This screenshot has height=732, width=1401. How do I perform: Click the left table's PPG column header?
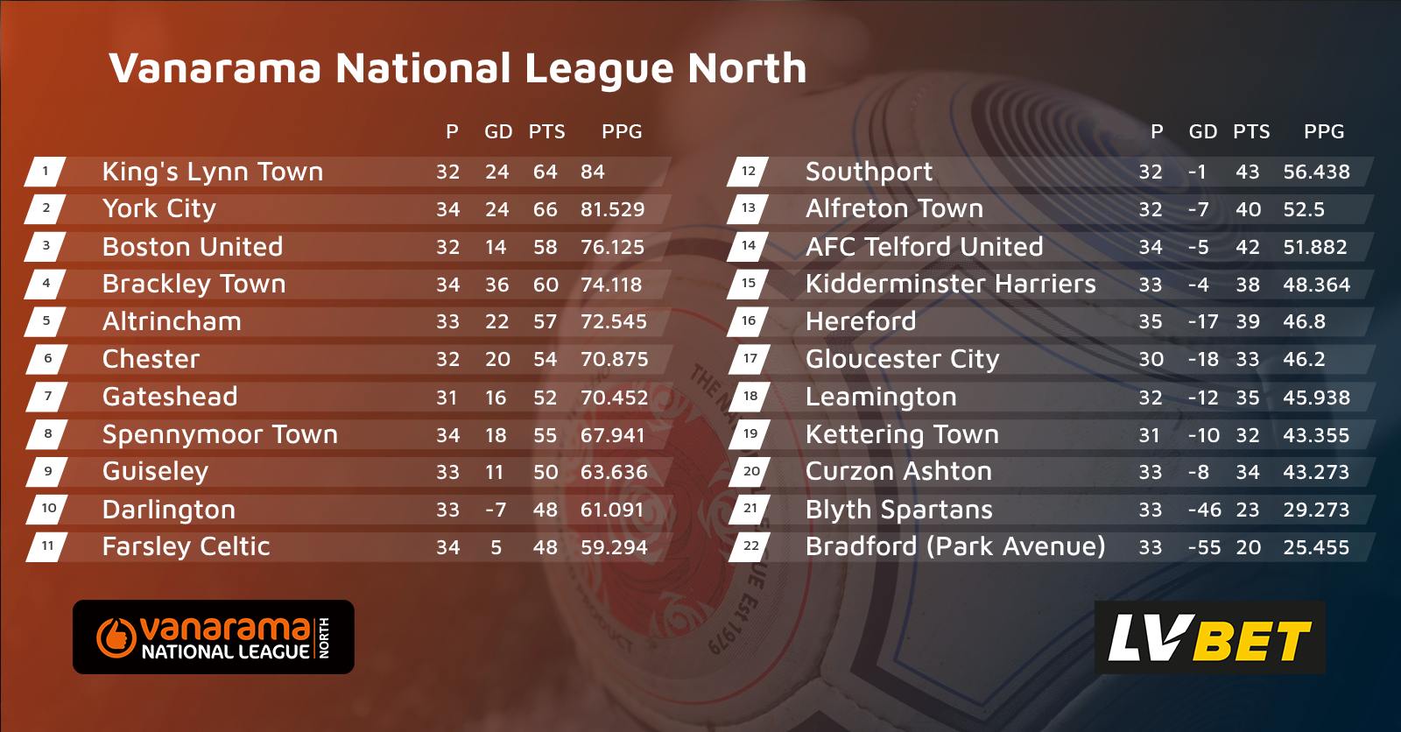click(622, 132)
